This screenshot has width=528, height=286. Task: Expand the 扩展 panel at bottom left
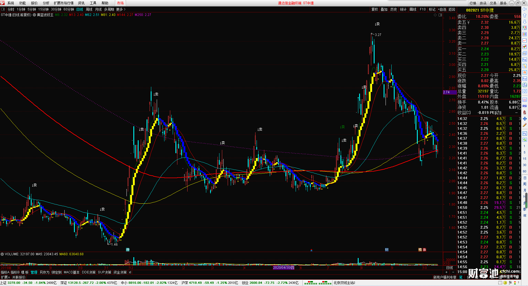coord(5,277)
